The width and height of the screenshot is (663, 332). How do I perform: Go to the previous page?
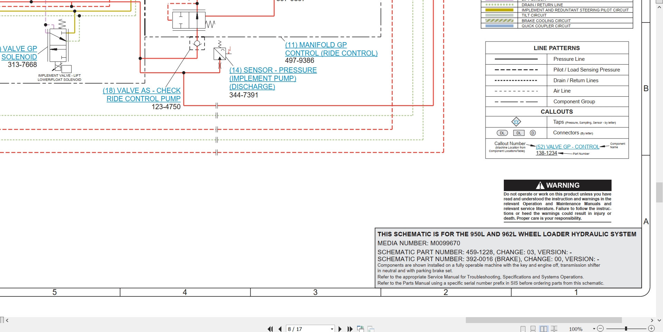pyautogui.click(x=280, y=329)
